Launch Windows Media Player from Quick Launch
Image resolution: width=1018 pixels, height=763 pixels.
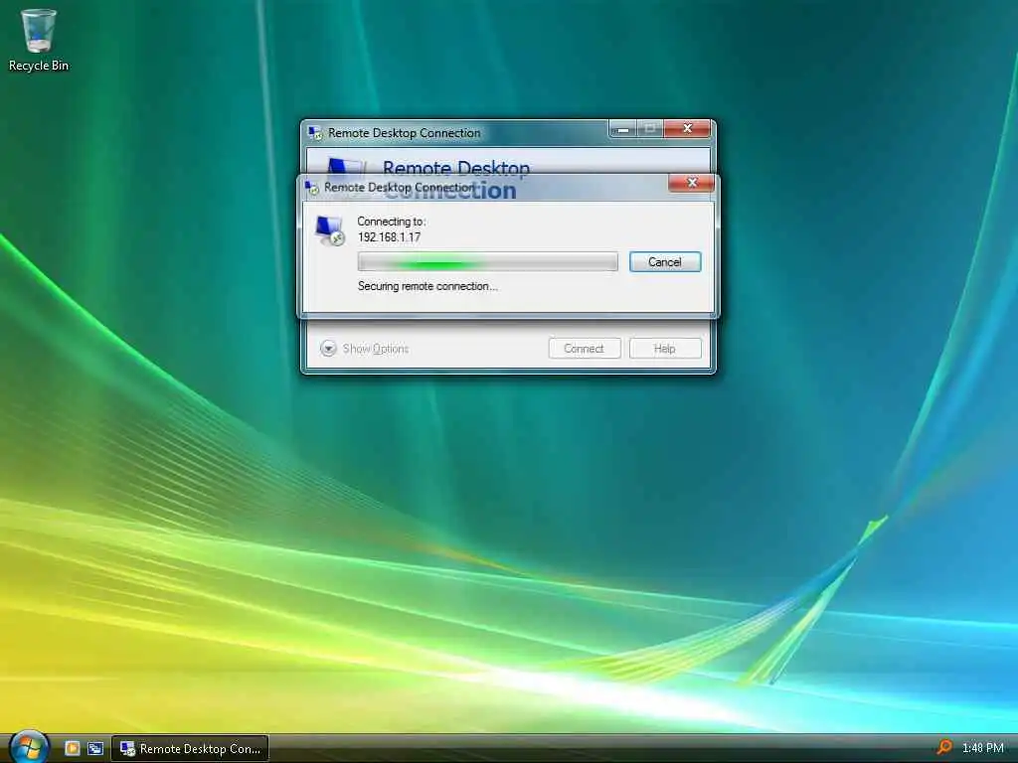click(x=73, y=748)
